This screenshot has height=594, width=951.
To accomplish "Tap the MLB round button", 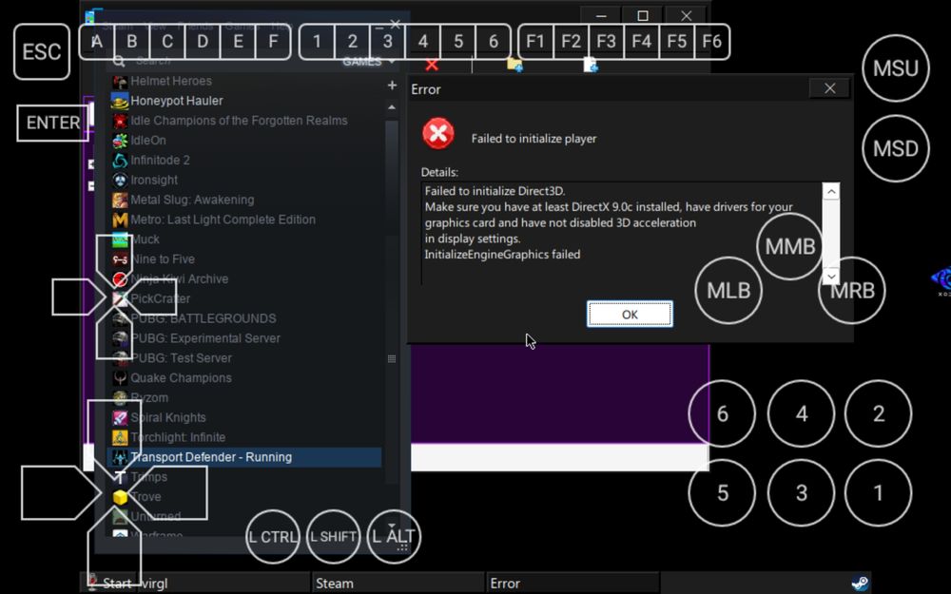I will (728, 290).
